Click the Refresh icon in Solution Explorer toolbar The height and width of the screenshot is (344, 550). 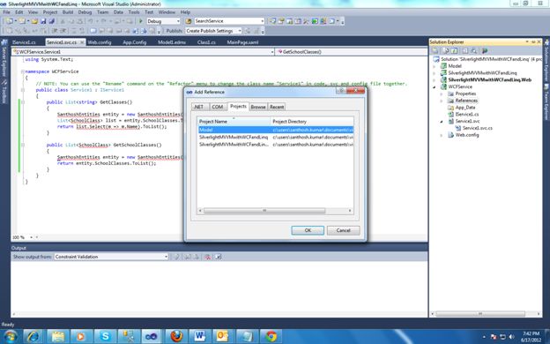[455, 51]
